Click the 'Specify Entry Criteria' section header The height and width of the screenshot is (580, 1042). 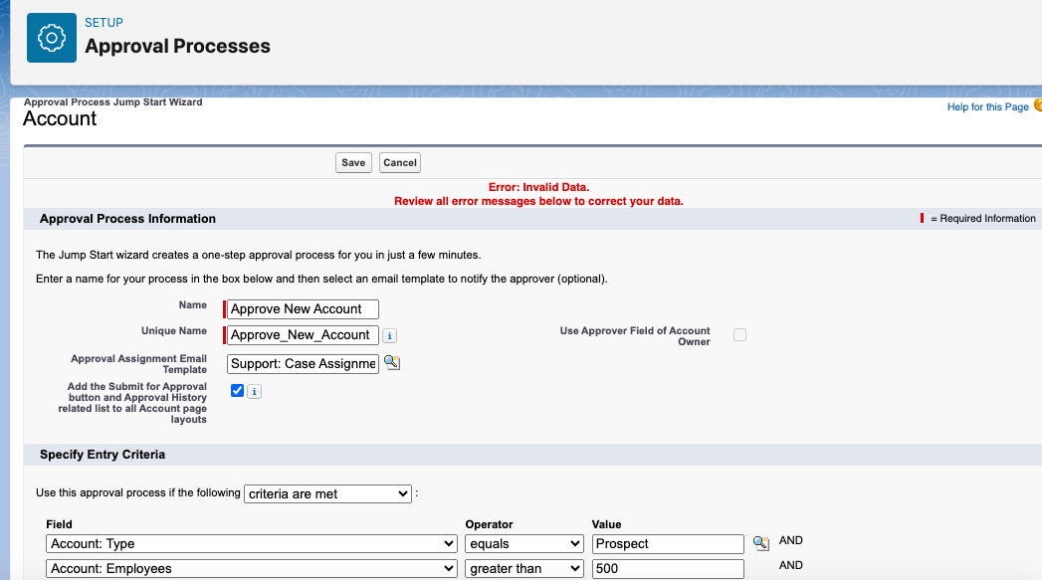[x=103, y=455]
